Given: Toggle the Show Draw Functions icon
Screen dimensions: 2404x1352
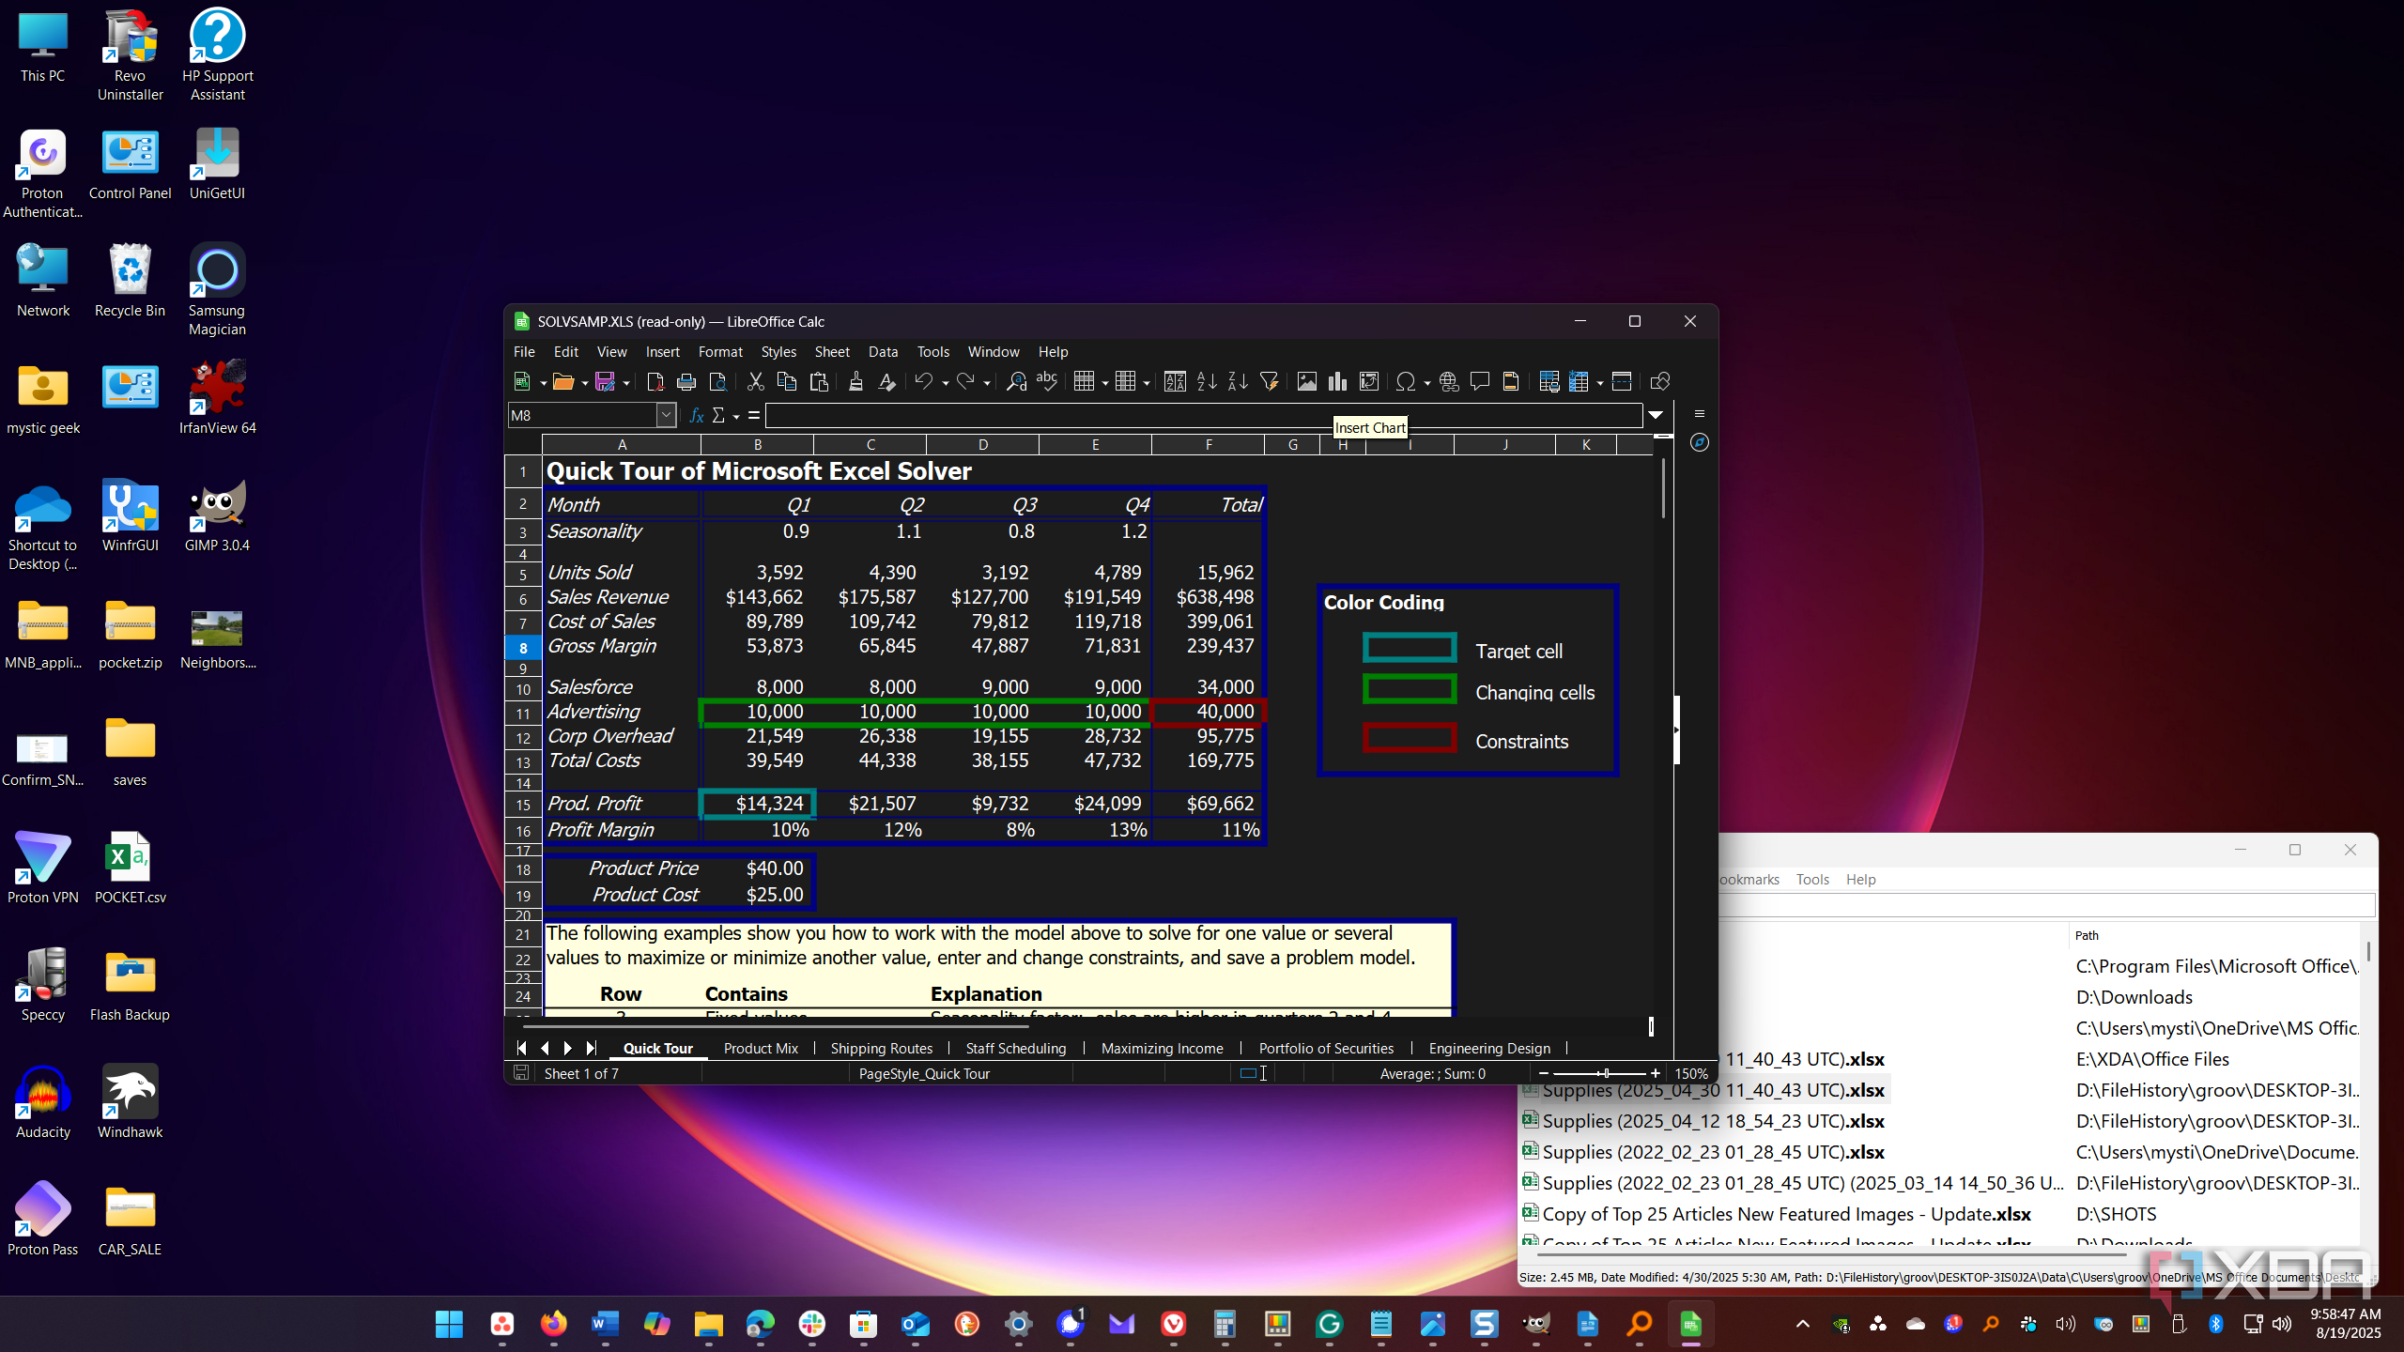Looking at the screenshot, I should tap(1659, 382).
